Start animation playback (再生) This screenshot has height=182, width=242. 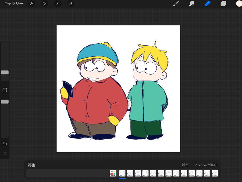point(31,165)
